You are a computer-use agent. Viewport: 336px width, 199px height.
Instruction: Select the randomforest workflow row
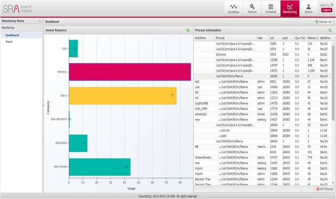(x=262, y=157)
